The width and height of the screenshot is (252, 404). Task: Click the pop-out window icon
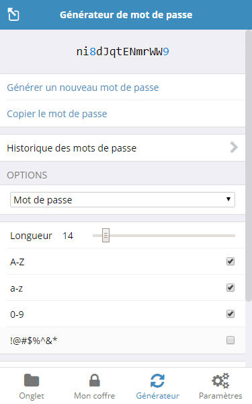tap(13, 14)
